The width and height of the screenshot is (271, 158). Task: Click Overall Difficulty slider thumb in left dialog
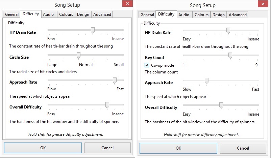(x=107, y=105)
